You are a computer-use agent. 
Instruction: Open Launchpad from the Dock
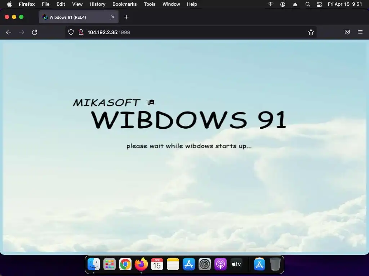110,264
